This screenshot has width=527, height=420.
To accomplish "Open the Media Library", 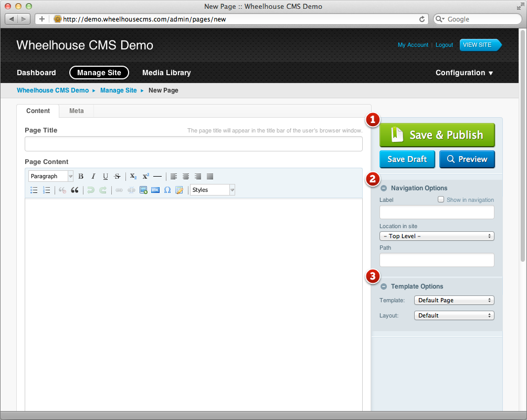I will [166, 73].
